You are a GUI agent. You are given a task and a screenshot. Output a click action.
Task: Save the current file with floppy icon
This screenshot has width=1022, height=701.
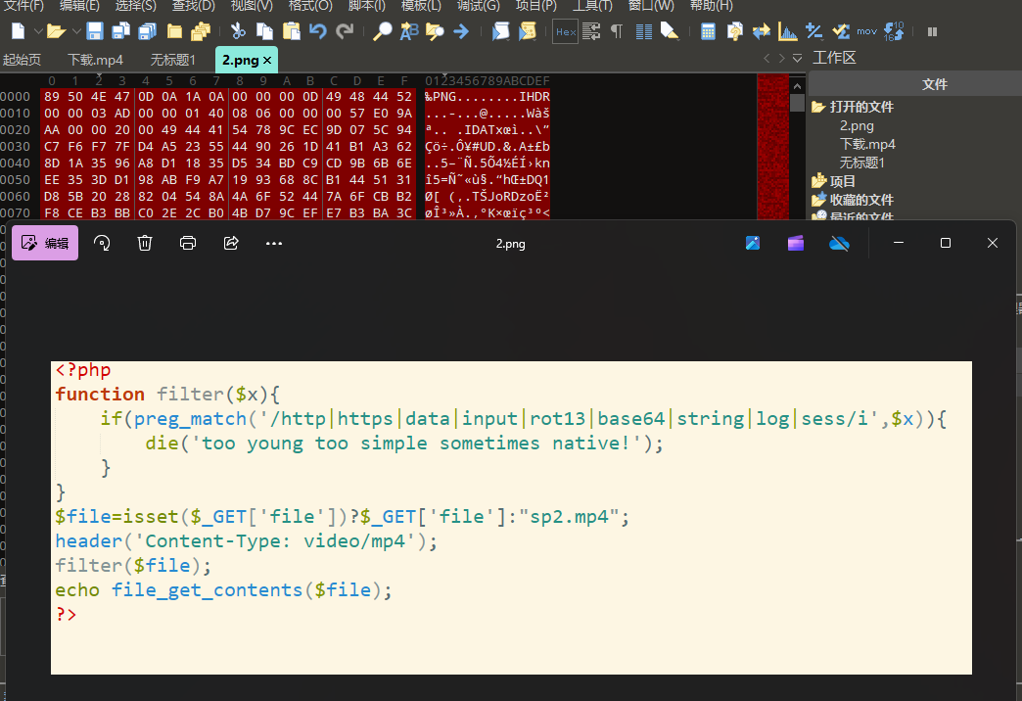95,30
